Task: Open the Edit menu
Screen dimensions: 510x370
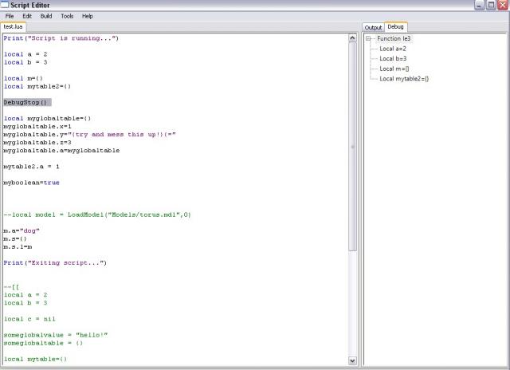Action: tap(27, 16)
